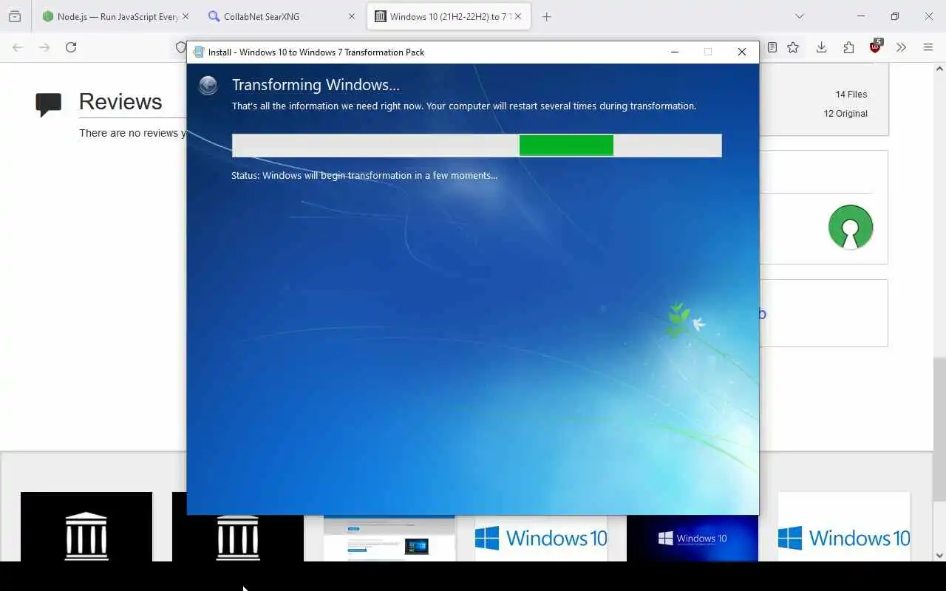Image resolution: width=946 pixels, height=591 pixels.
Task: Select the Windows 10 (21H2-22H2) tab
Action: tap(449, 16)
